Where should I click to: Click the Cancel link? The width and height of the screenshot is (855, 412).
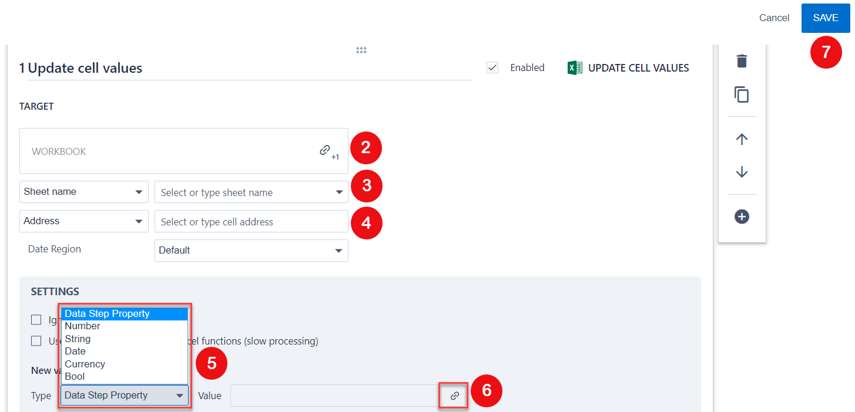coord(774,18)
